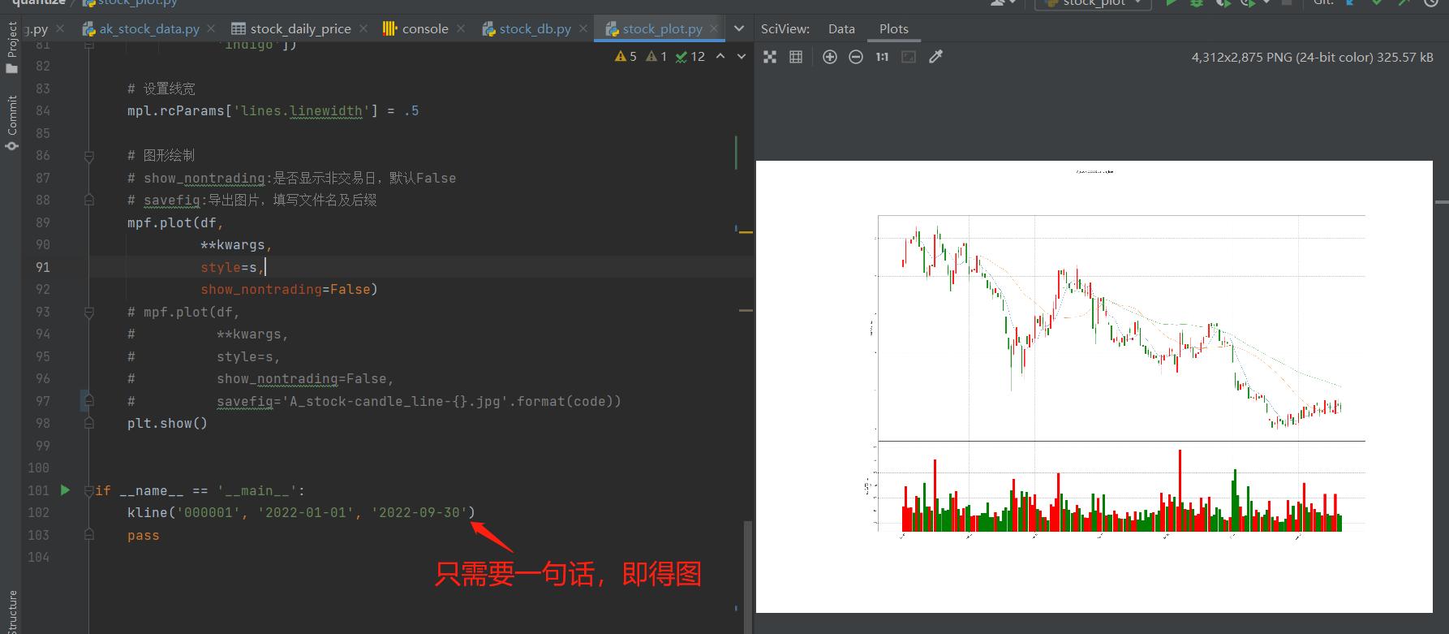Click the Zoom In icon in SciView
The height and width of the screenshot is (634, 1449).
[x=829, y=57]
